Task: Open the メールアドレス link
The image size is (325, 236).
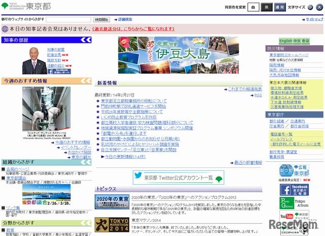Action: [281, 139]
